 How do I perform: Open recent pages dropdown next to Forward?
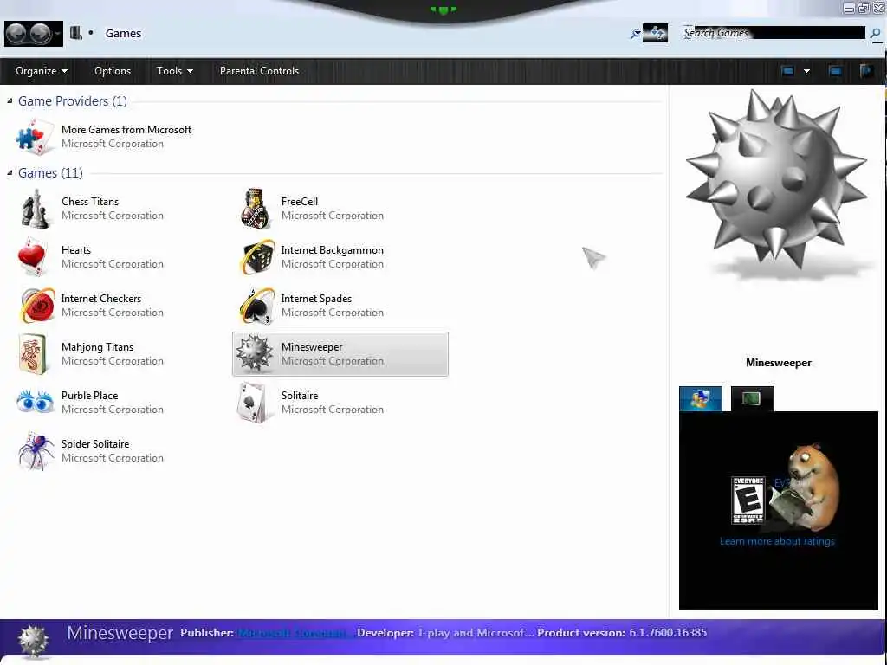pyautogui.click(x=57, y=34)
